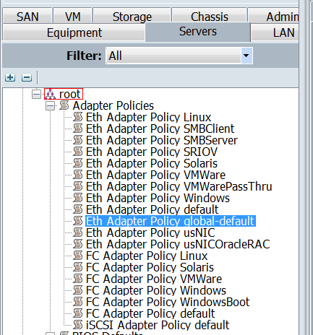
Task: Select Eth Adapter Policy VMWarePassThru
Action: [179, 186]
